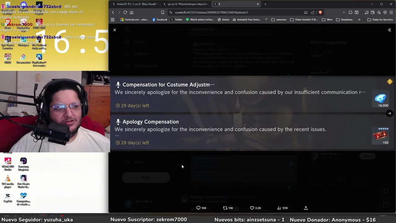This screenshot has width=396, height=223.
Task: Collapse the photo side panel with double chevron
Action: tap(390, 30)
